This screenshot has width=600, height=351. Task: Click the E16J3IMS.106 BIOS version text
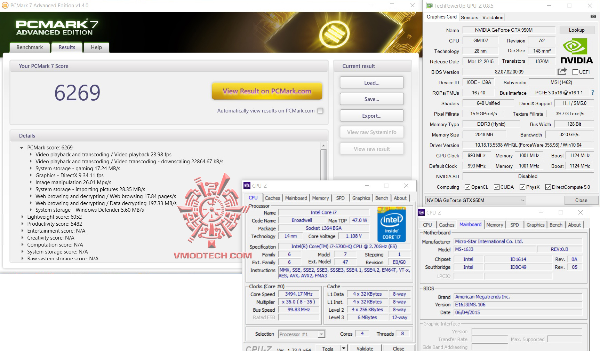pyautogui.click(x=470, y=305)
